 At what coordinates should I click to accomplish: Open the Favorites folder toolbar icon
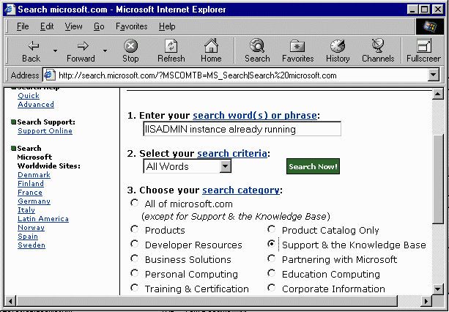(x=297, y=45)
